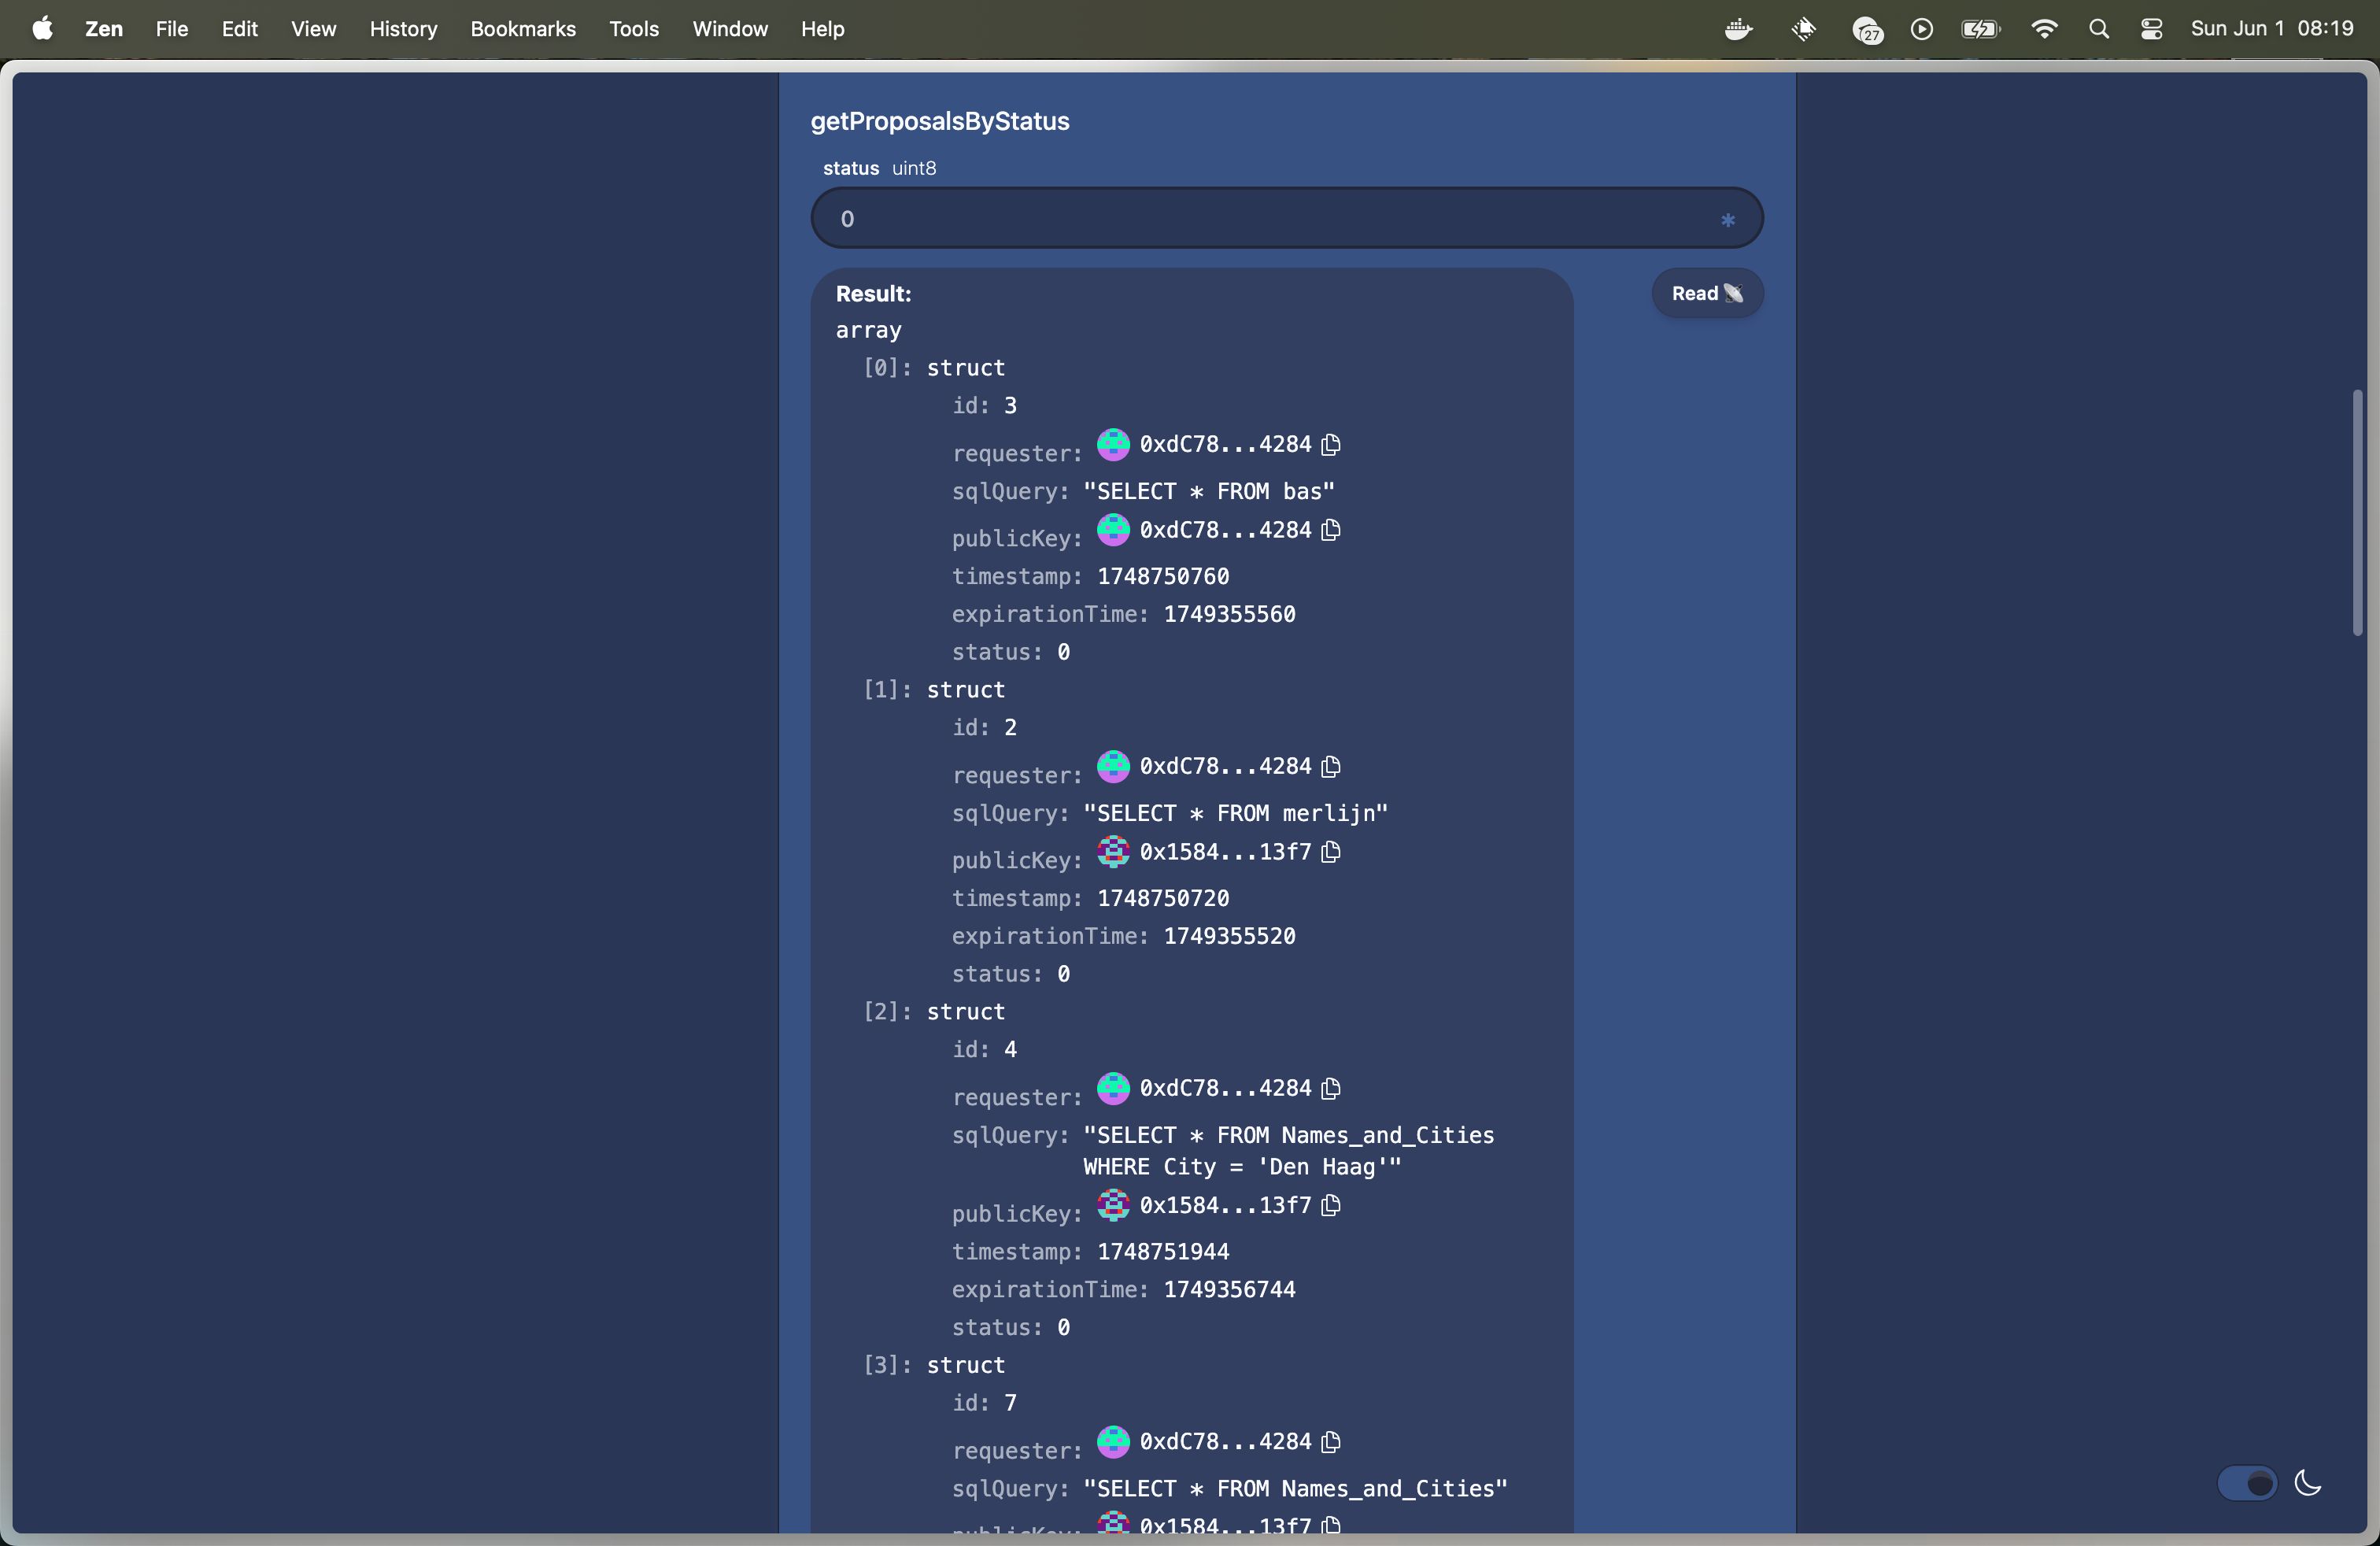Screen dimensions: 2380x1546
Task: Click the battery status icon
Action: 1980,29
